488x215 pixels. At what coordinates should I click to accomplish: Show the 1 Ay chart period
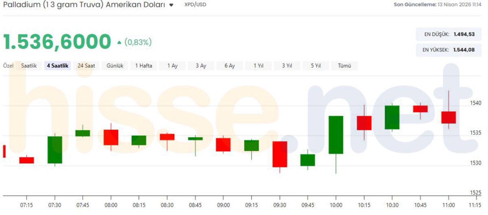(172, 66)
